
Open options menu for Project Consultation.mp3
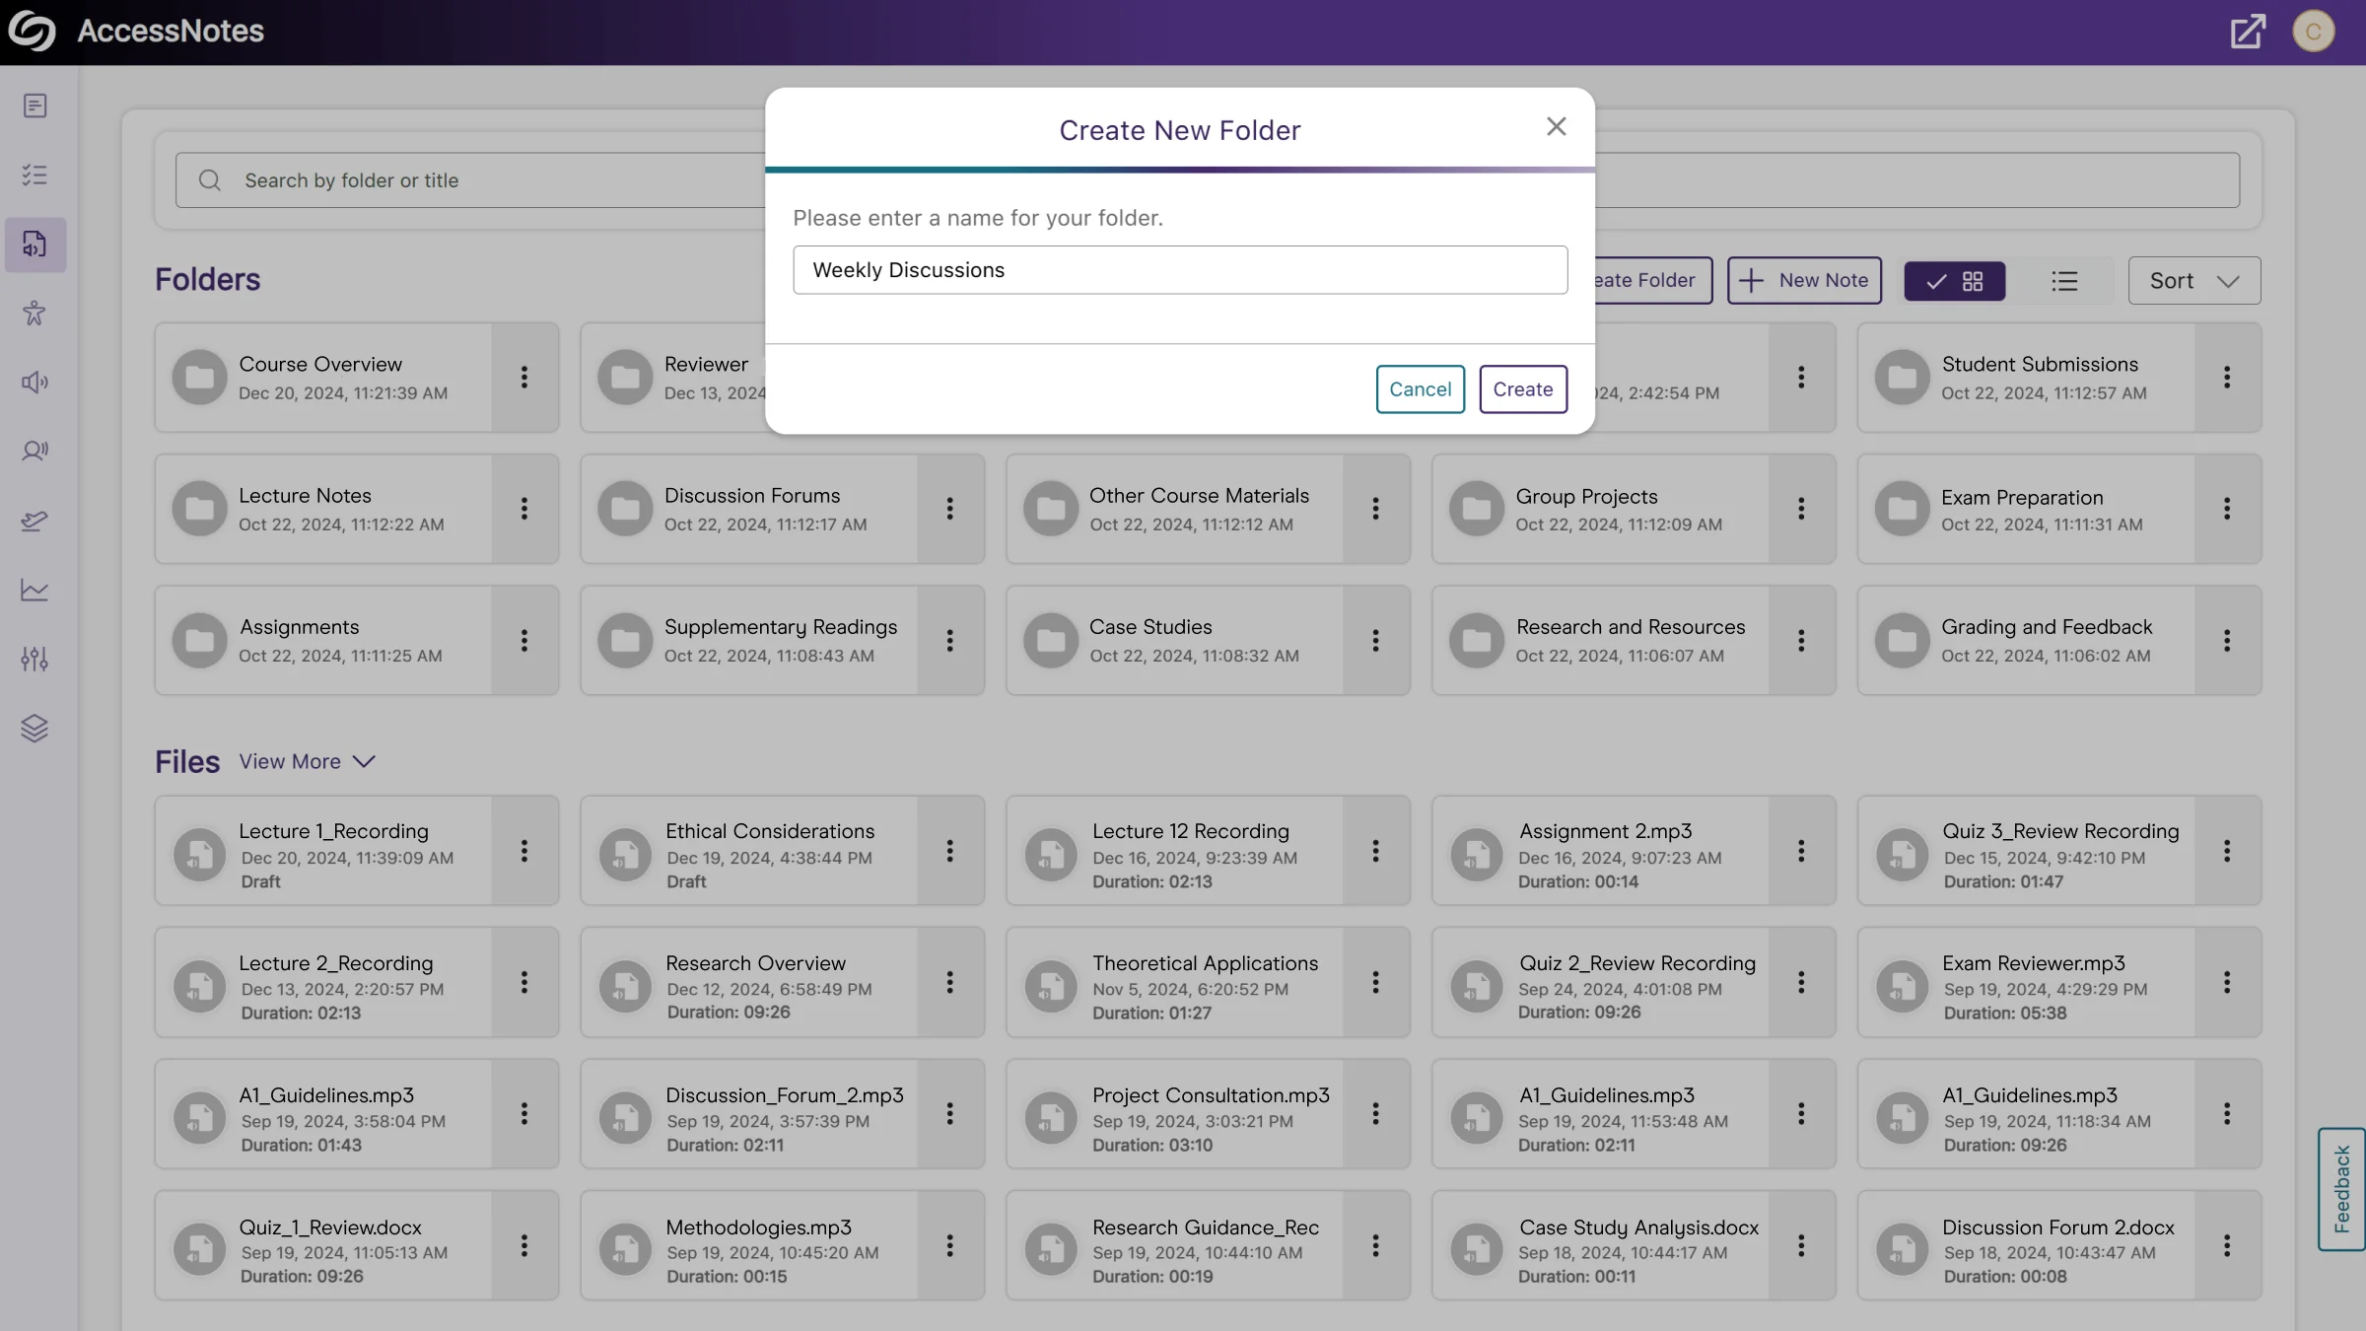click(1376, 1114)
